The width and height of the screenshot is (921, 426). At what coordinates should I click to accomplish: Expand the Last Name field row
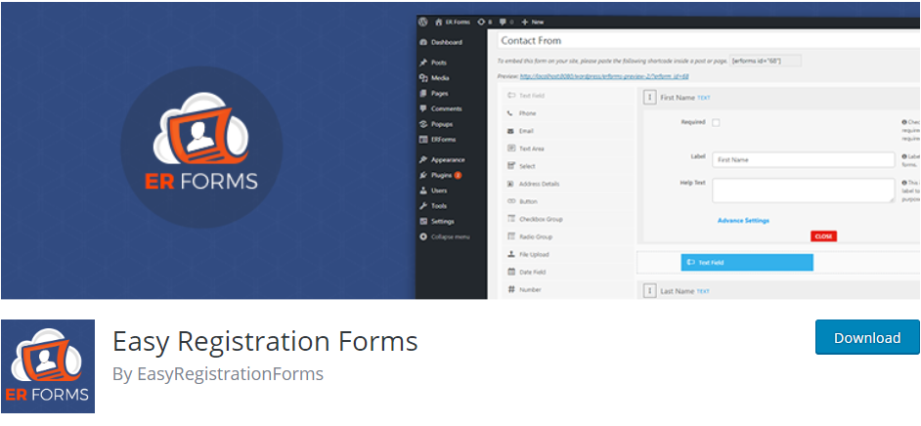779,290
